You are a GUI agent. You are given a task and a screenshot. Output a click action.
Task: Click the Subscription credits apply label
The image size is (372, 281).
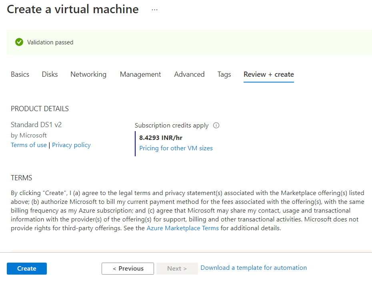coord(172,125)
